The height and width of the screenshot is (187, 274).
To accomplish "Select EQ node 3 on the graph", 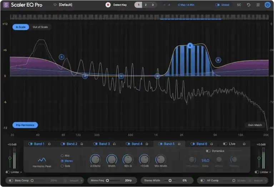I will coord(121,76).
